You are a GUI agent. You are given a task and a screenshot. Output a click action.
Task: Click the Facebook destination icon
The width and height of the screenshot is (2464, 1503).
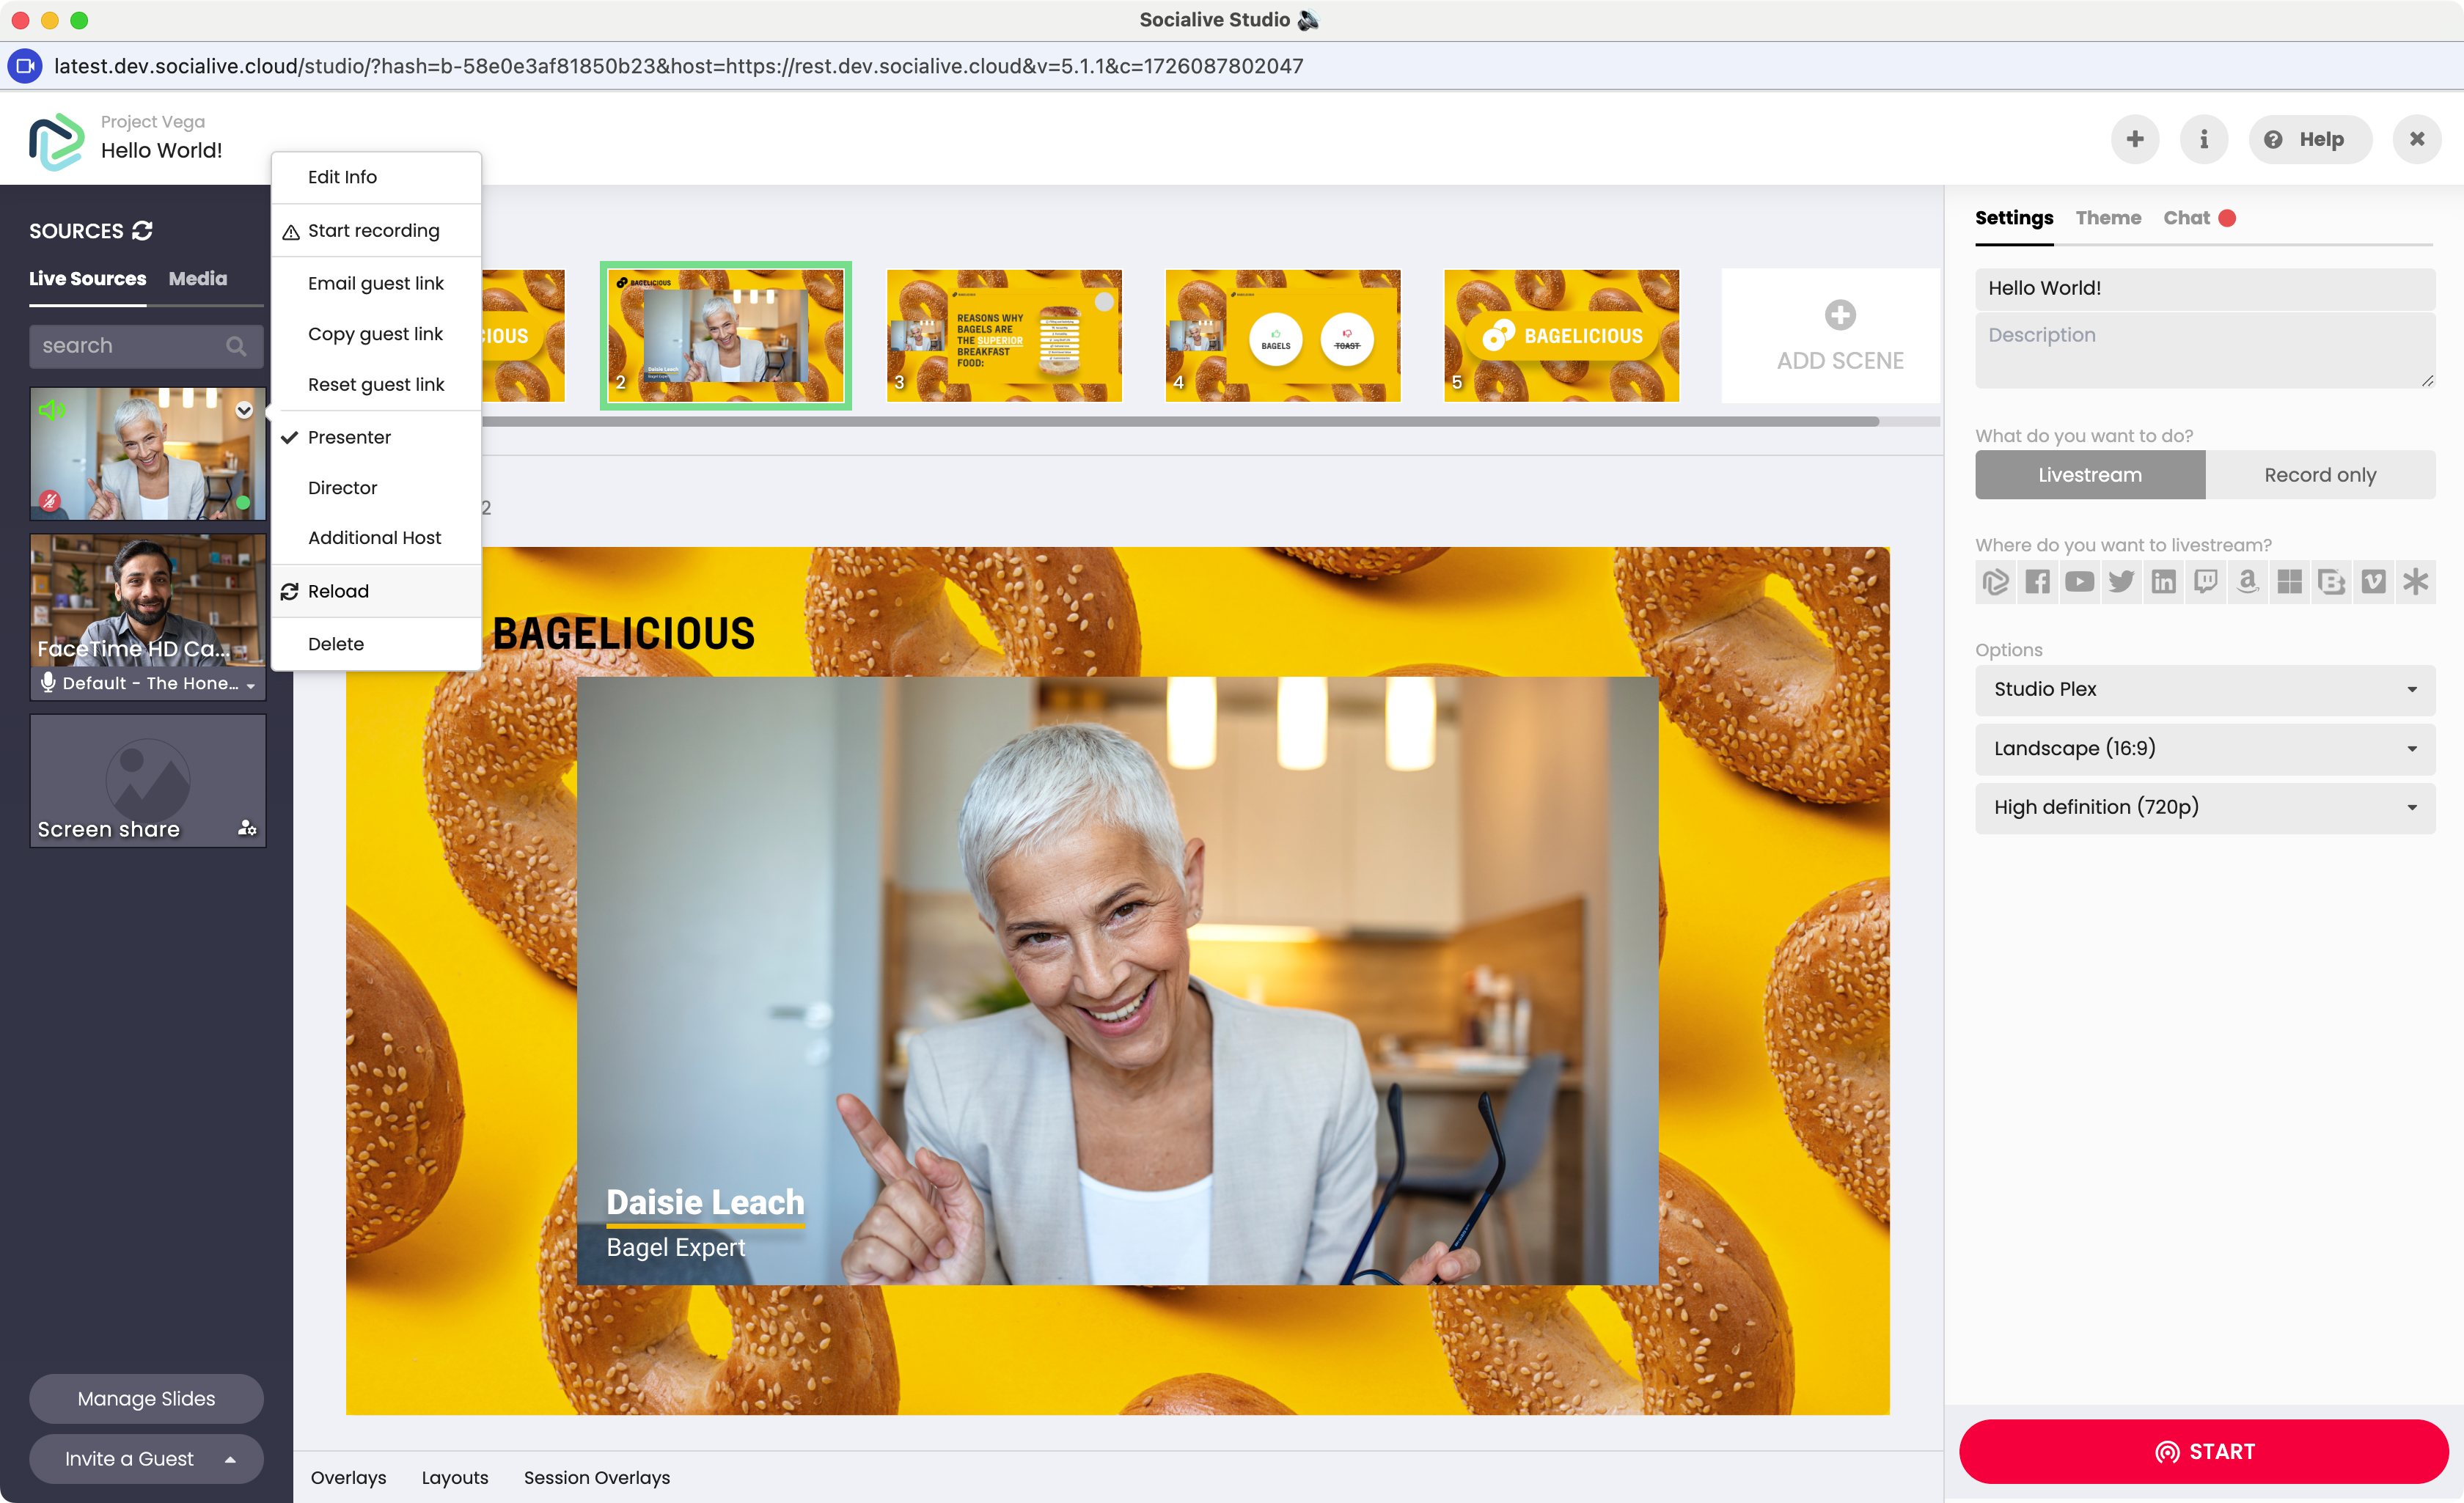2037,582
